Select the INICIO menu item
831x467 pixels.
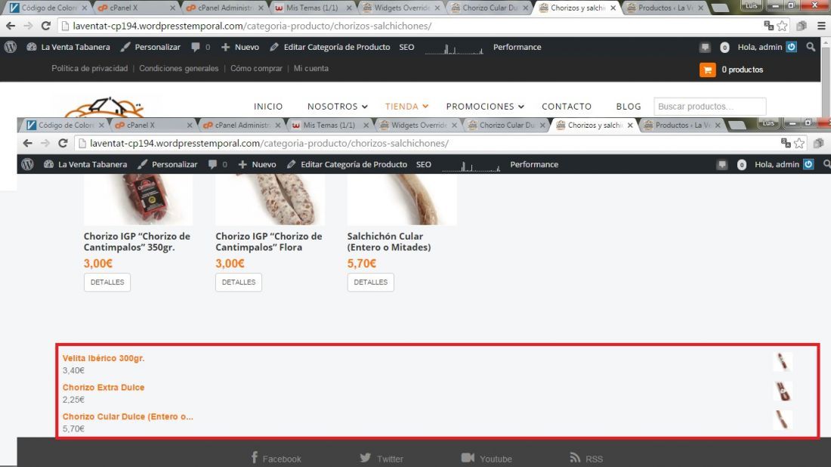click(x=268, y=107)
